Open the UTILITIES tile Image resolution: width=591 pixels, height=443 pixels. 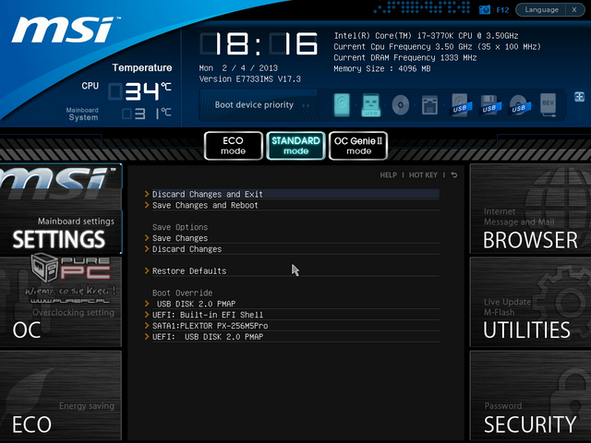point(530,302)
